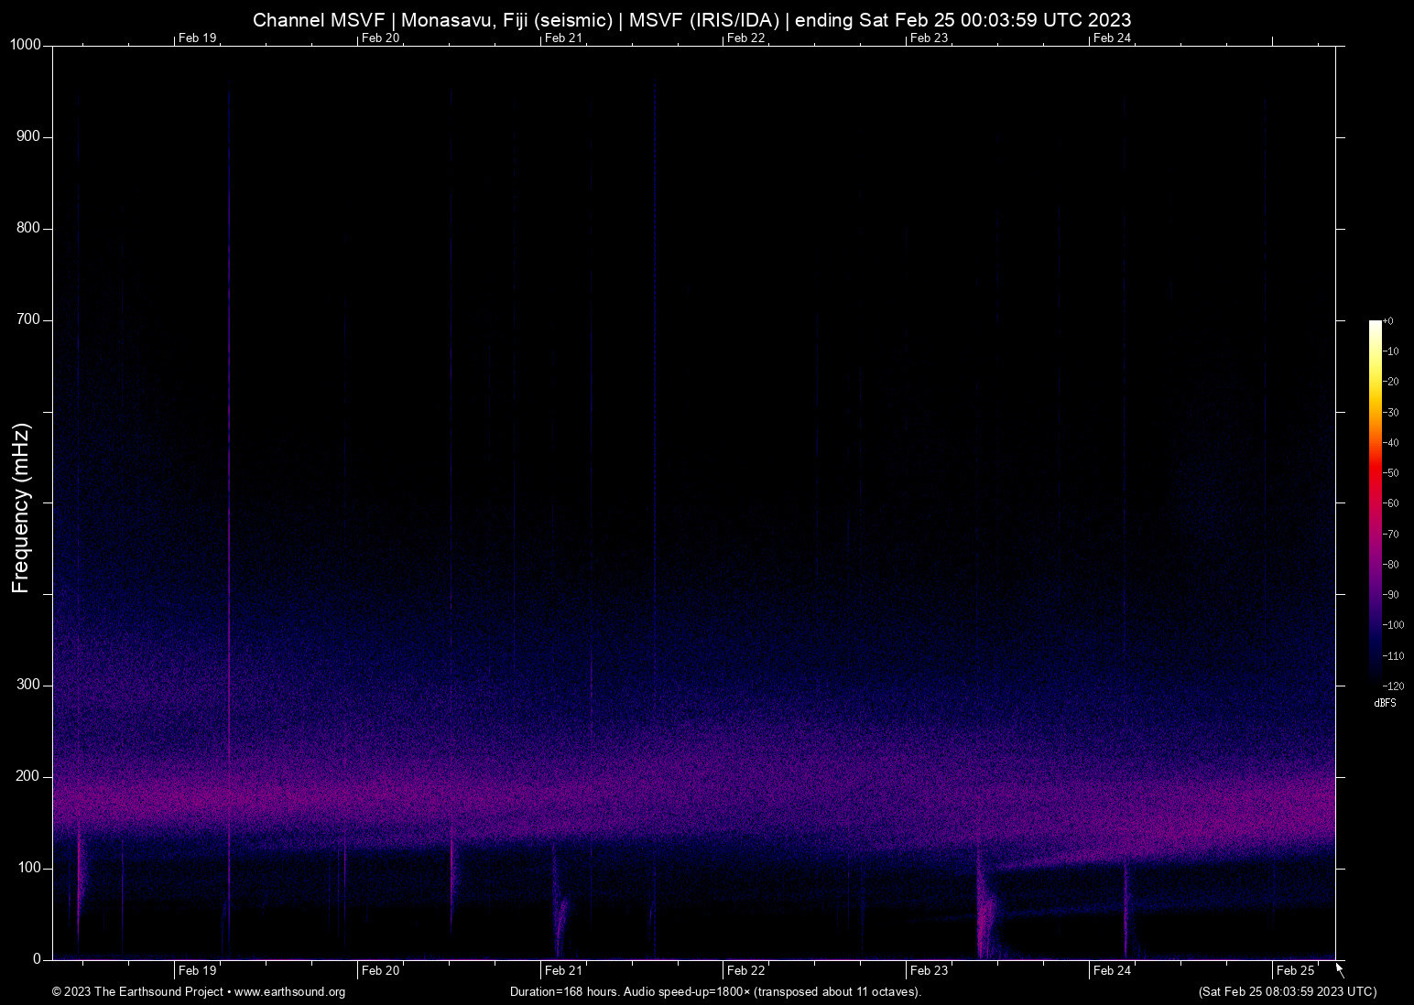1414x1005 pixels.
Task: Click "Feb 21" on the bottom time axis
Action: [x=563, y=970]
